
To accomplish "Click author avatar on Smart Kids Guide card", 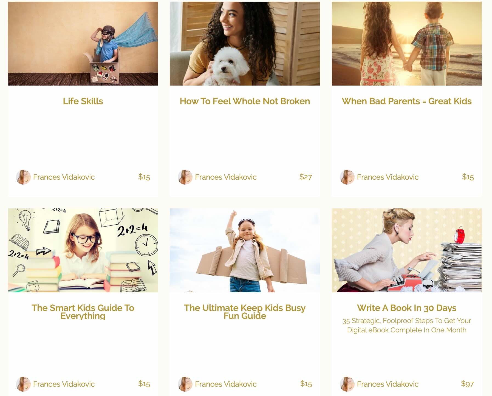I will pyautogui.click(x=23, y=384).
